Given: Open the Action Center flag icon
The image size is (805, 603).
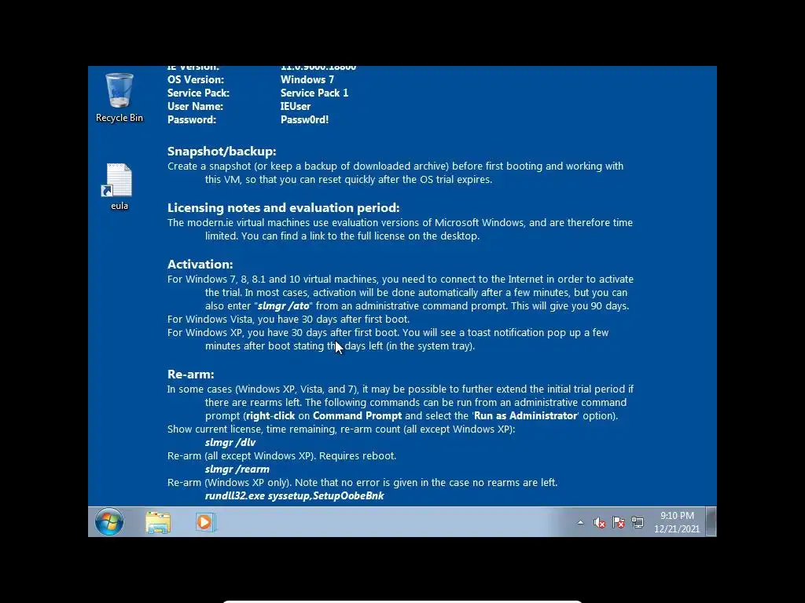Looking at the screenshot, I should coord(619,522).
